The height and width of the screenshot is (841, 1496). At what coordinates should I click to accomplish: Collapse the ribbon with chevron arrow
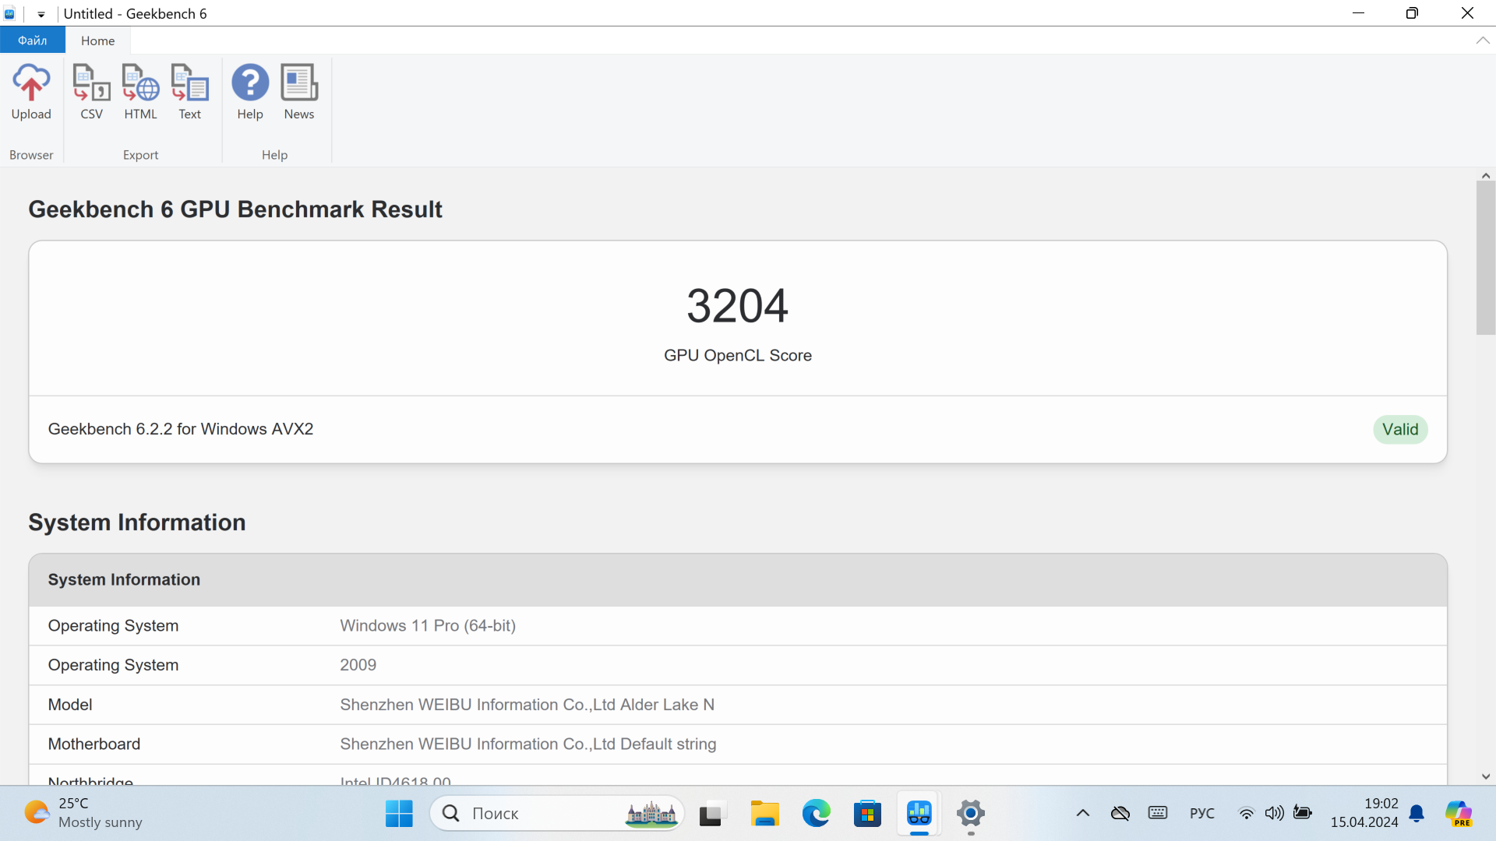[x=1482, y=40]
